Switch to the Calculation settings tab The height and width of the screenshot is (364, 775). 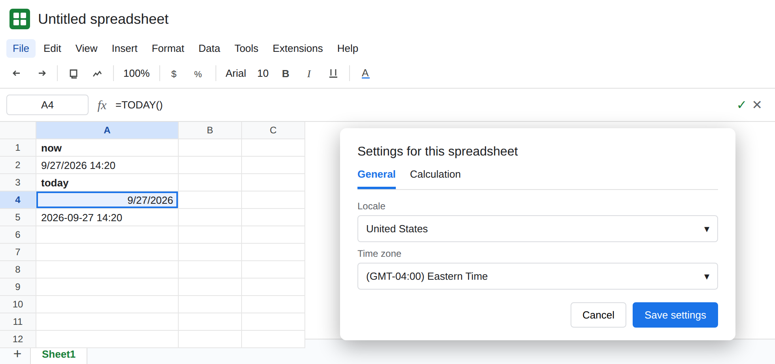pyautogui.click(x=435, y=174)
